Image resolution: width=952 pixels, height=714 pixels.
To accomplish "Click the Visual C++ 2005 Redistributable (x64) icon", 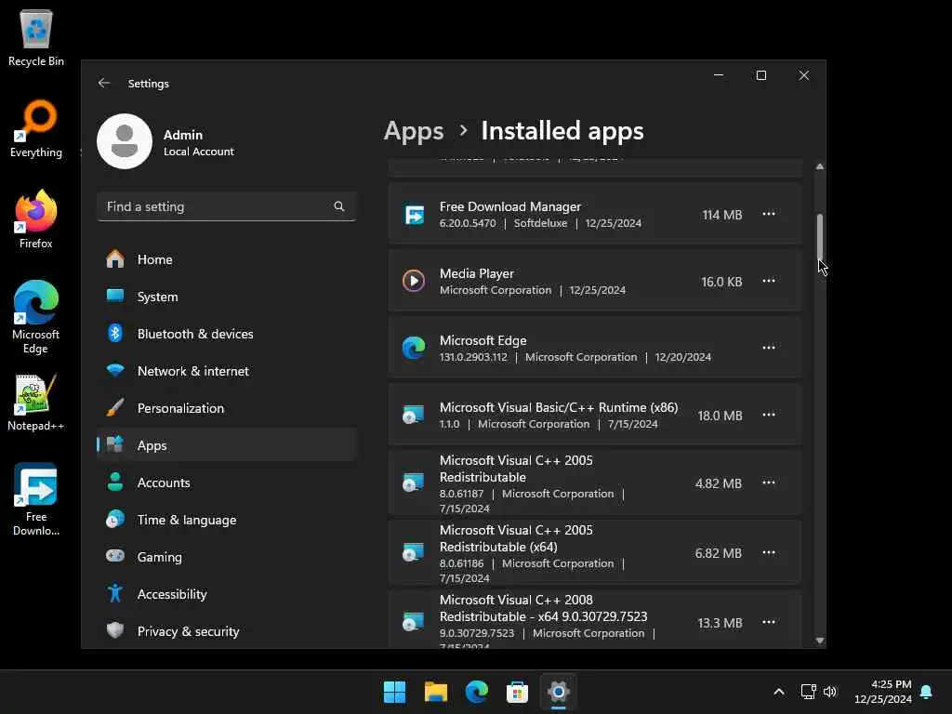I will (414, 552).
